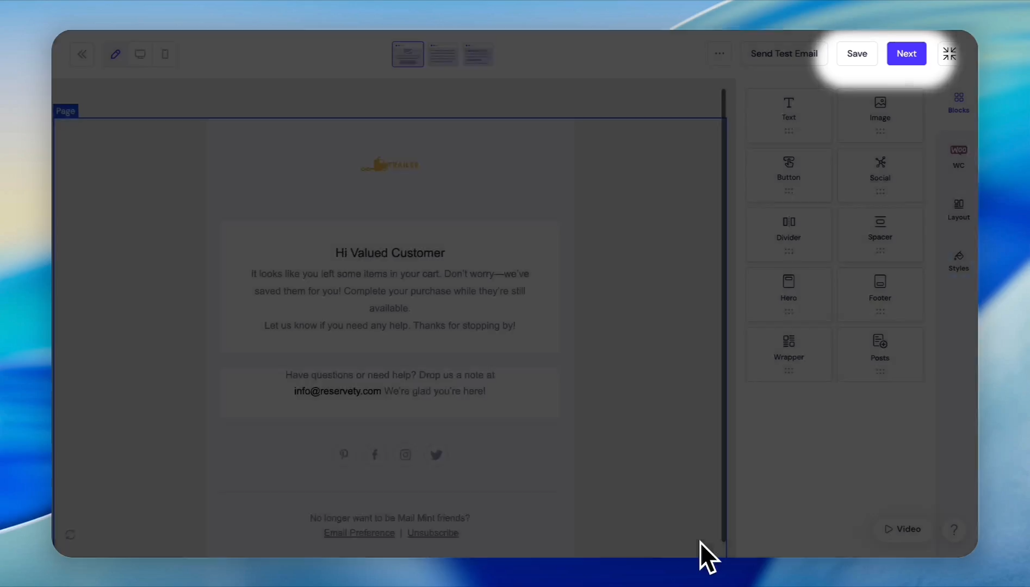Open the Blocks tab in sidebar

pyautogui.click(x=958, y=102)
